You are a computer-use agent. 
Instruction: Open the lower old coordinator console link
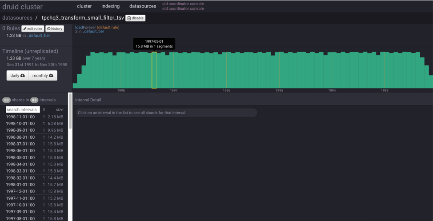tap(183, 8)
